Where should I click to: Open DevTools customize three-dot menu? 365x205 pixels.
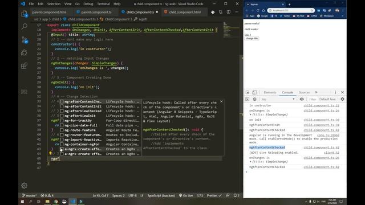335,92
